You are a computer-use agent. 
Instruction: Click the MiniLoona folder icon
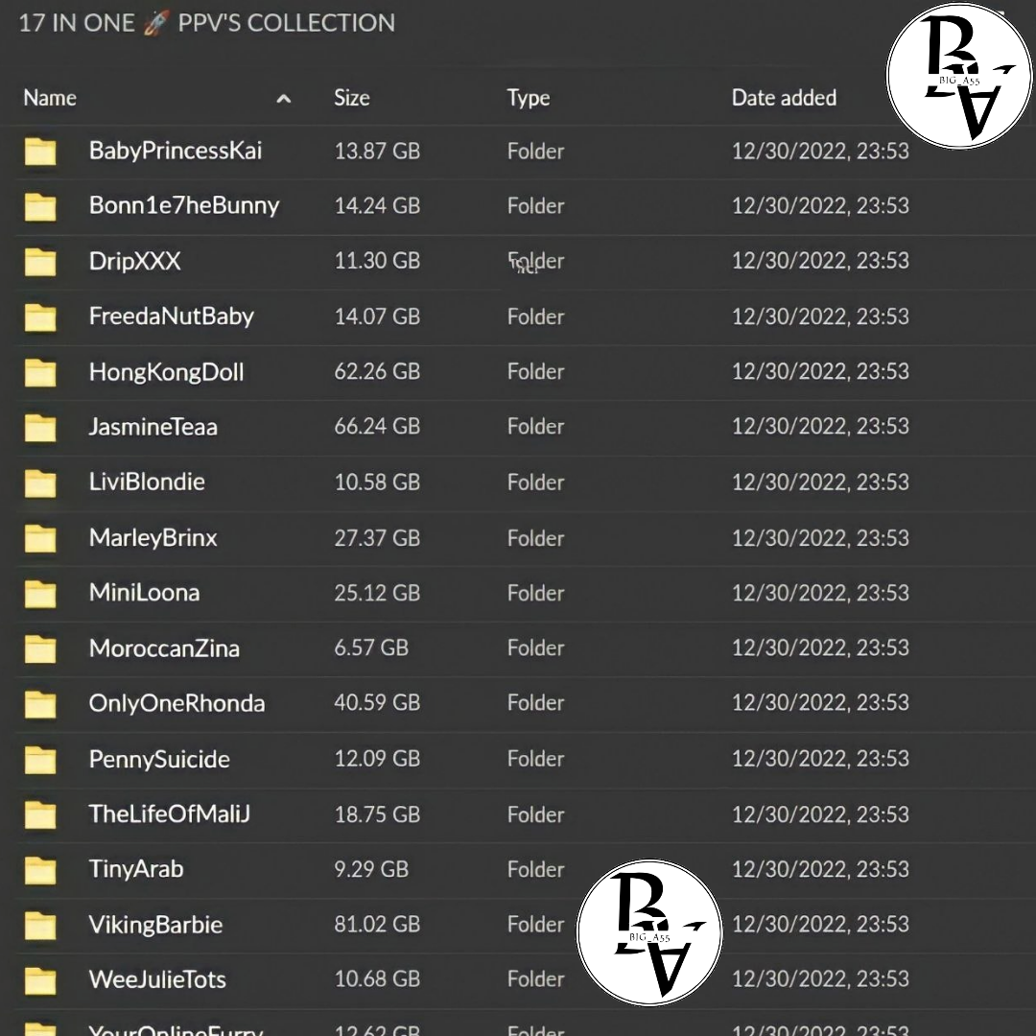tap(40, 593)
